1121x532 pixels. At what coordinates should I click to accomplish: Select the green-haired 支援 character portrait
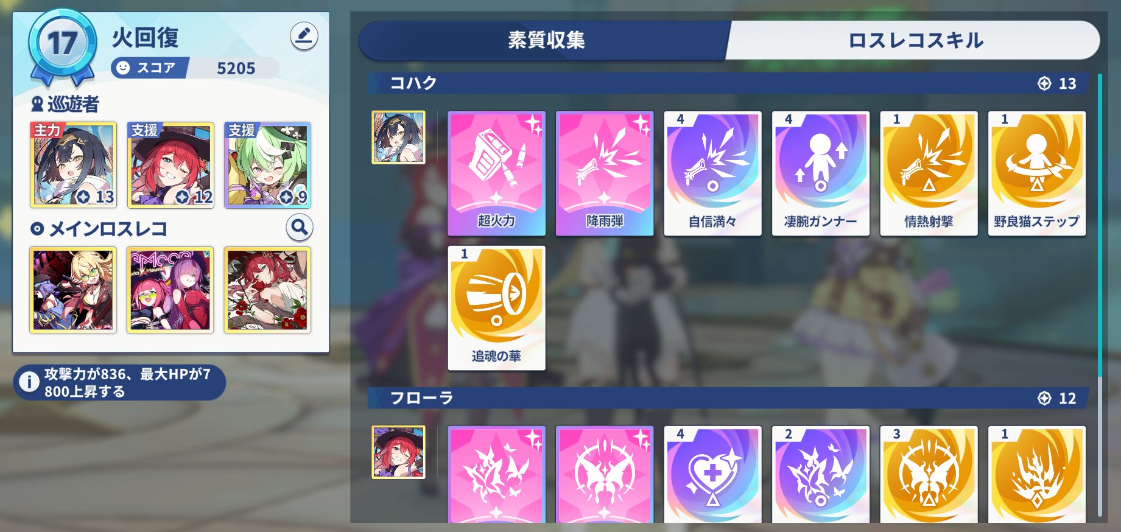point(268,165)
